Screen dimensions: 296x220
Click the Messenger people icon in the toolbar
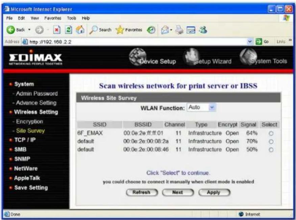click(203, 30)
